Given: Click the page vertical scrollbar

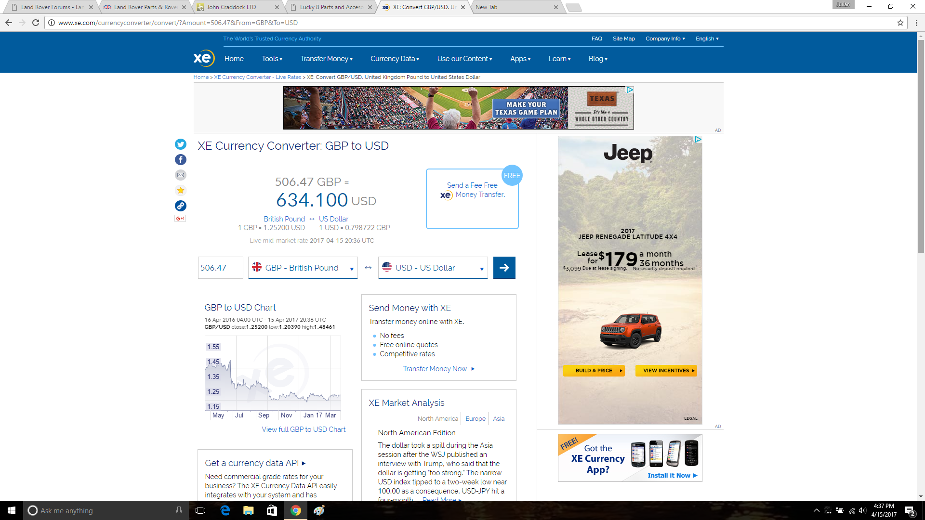Looking at the screenshot, I should pyautogui.click(x=921, y=144).
